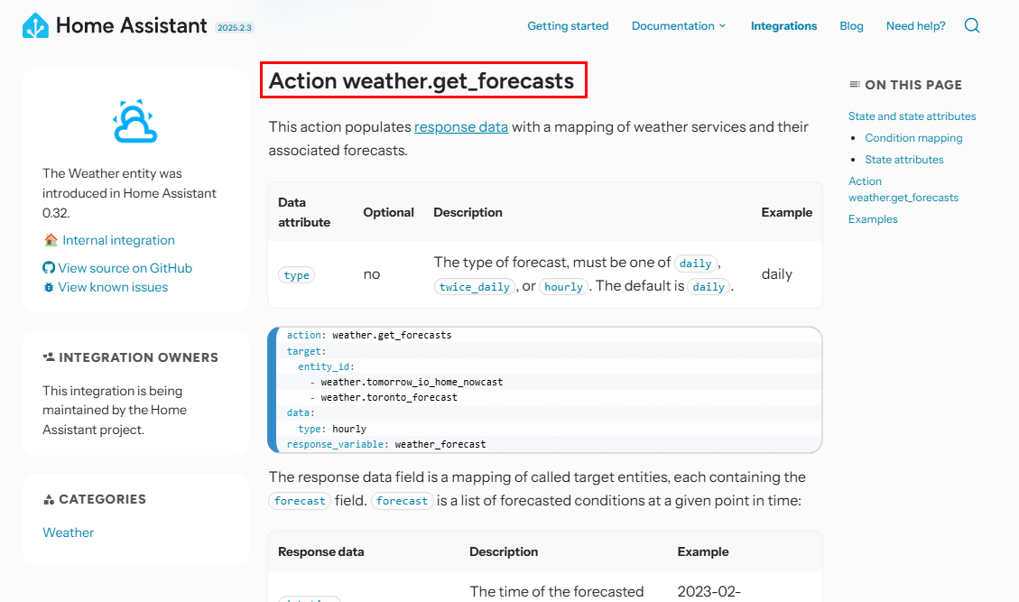Jump to Examples in page outline

[873, 219]
